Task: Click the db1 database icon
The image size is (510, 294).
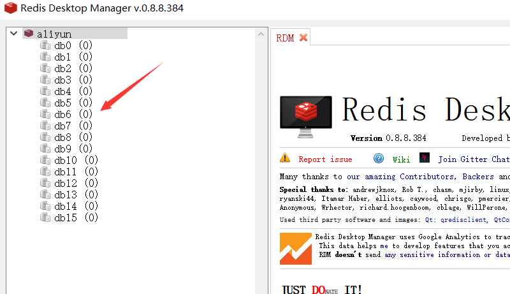Action: click(45, 57)
